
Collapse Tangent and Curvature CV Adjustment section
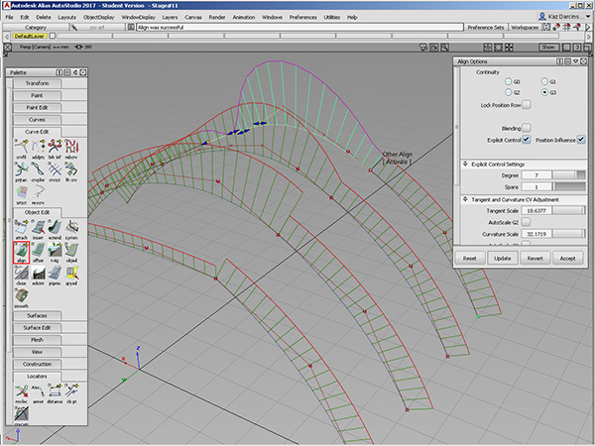(465, 199)
